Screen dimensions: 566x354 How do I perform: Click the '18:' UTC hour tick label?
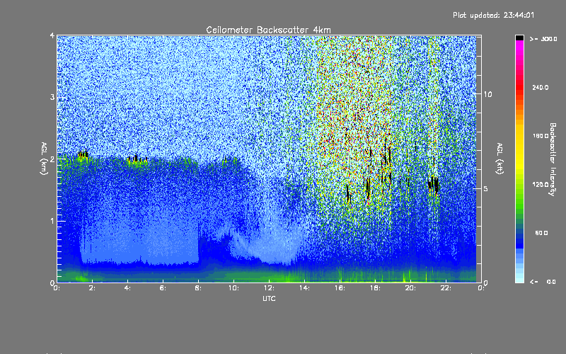(x=375, y=288)
